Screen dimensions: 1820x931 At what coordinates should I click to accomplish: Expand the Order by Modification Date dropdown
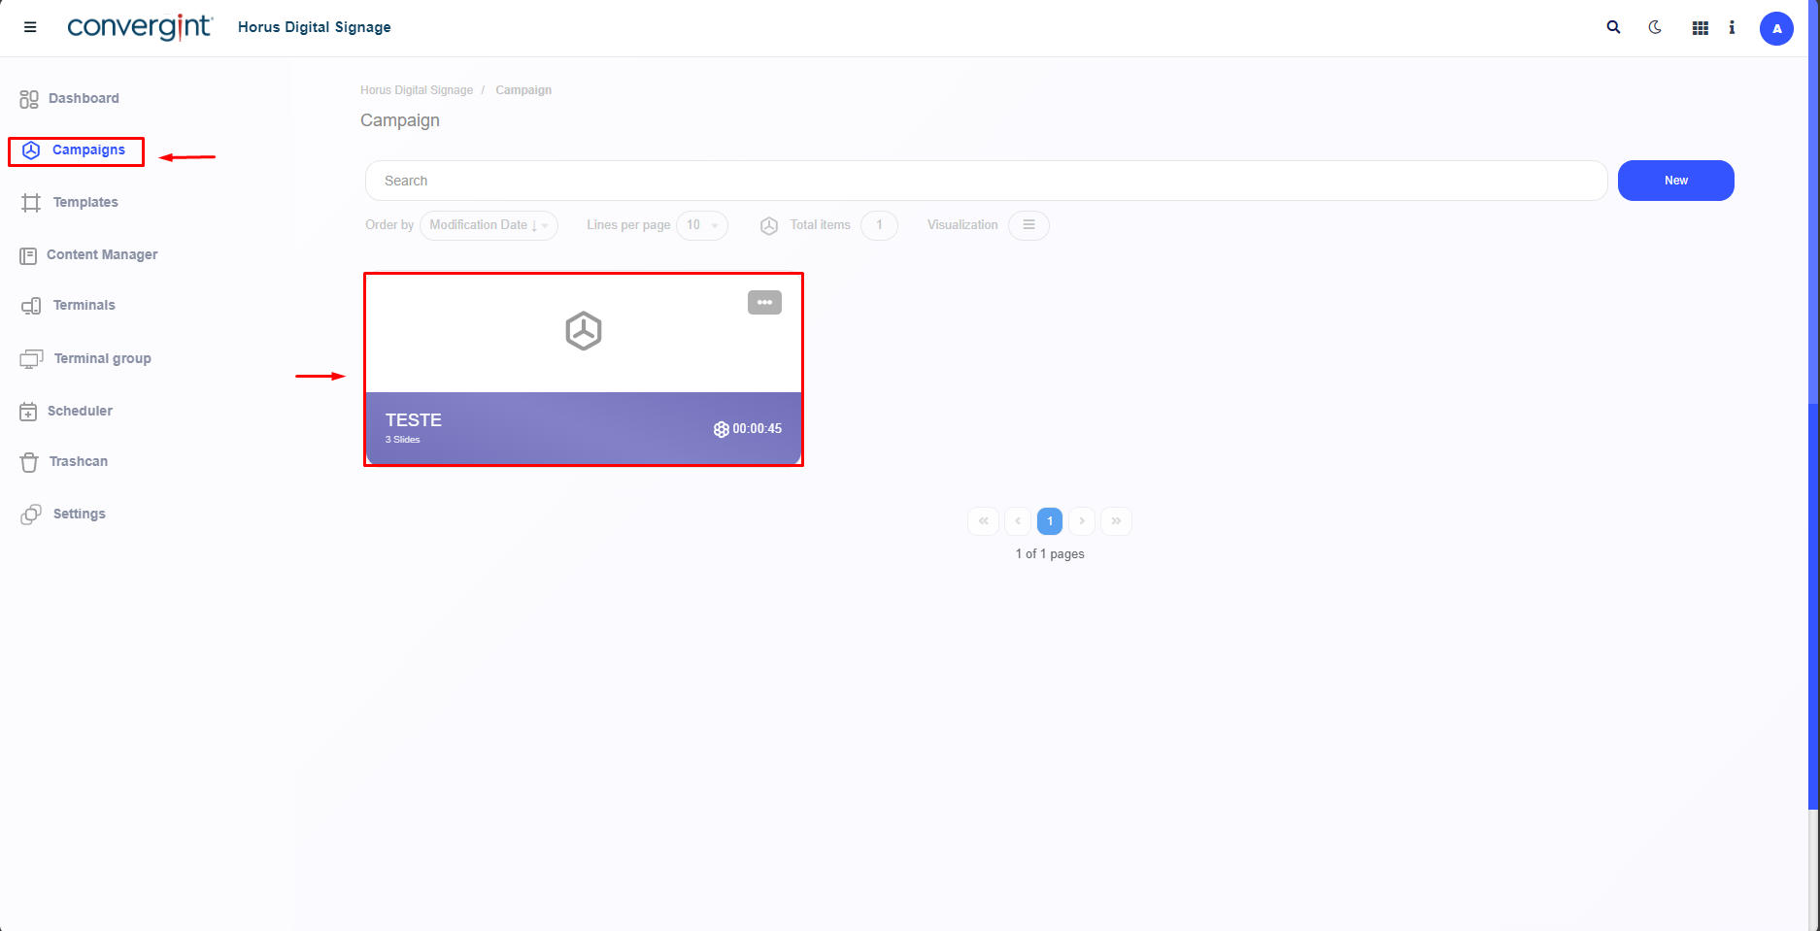point(489,225)
